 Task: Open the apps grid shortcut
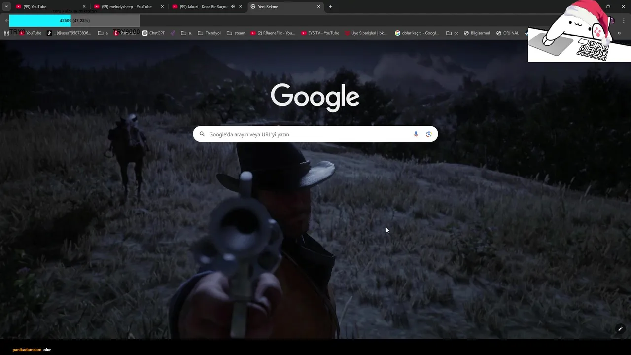point(6,33)
